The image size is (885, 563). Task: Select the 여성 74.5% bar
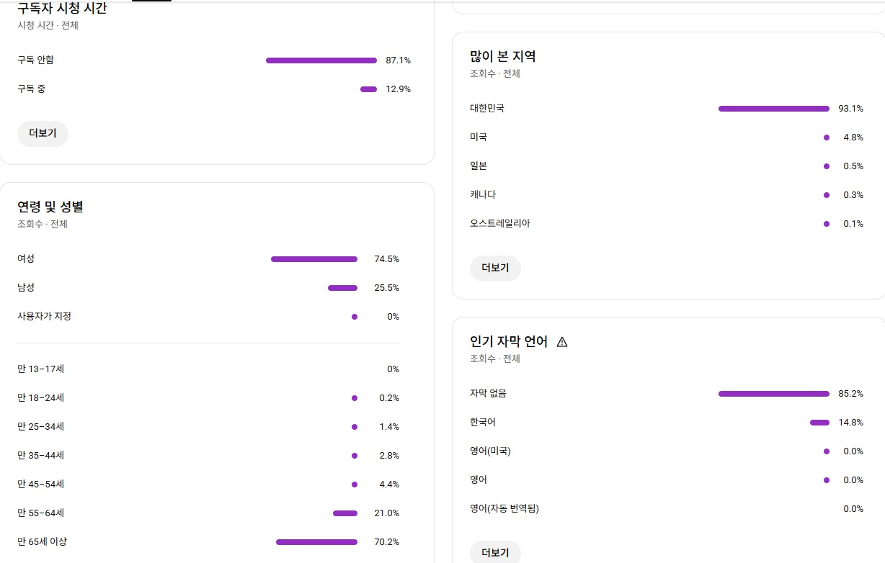313,259
